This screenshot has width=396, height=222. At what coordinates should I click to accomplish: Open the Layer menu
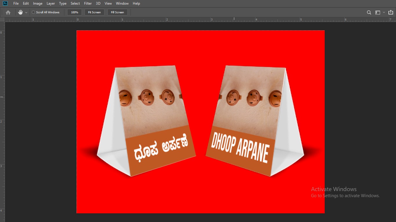(x=51, y=3)
